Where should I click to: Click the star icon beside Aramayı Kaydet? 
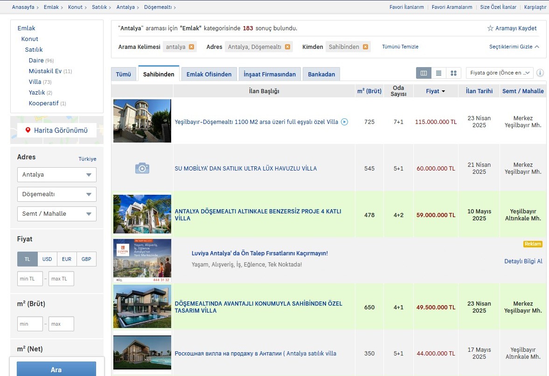pyautogui.click(x=490, y=28)
